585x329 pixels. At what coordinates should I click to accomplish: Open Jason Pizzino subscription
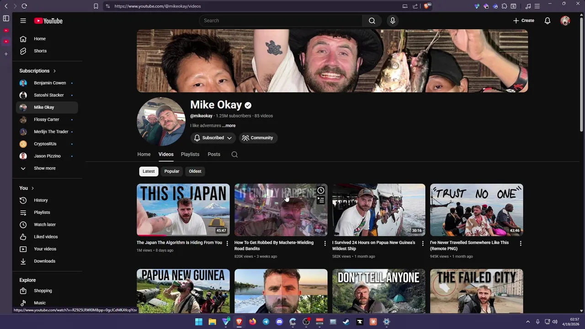click(x=47, y=156)
